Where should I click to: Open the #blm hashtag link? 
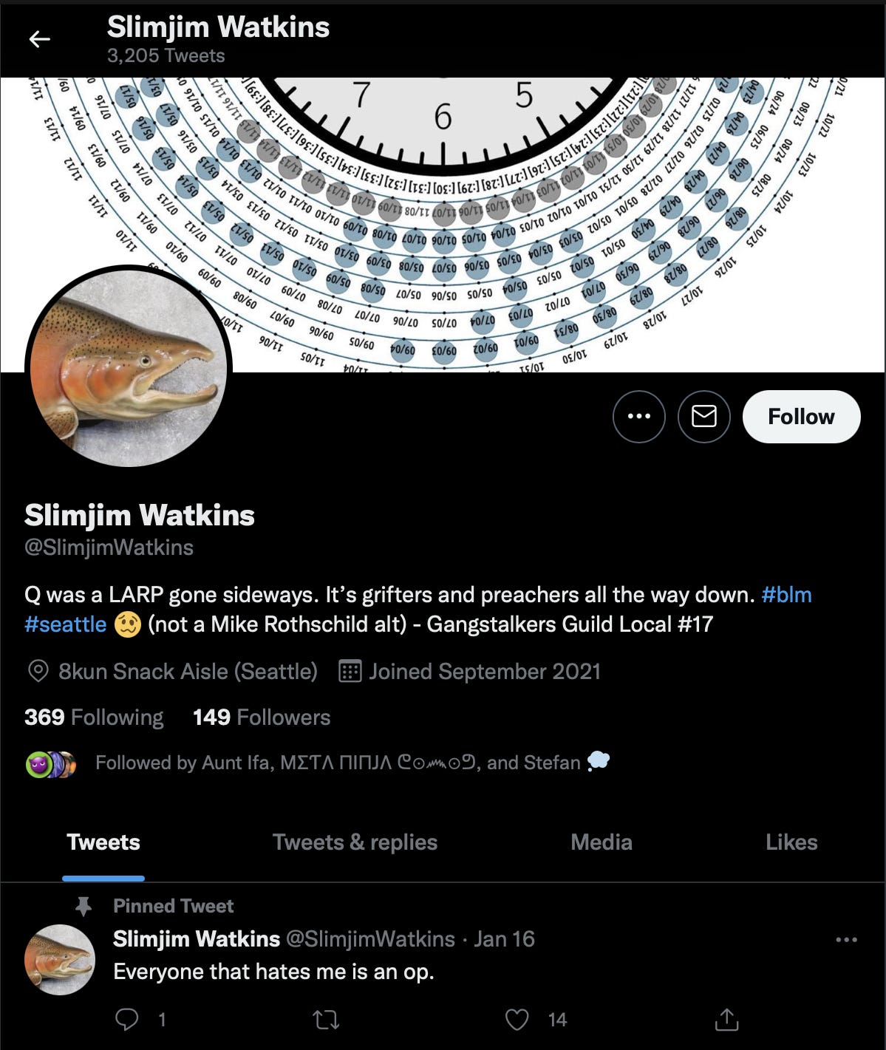(786, 595)
